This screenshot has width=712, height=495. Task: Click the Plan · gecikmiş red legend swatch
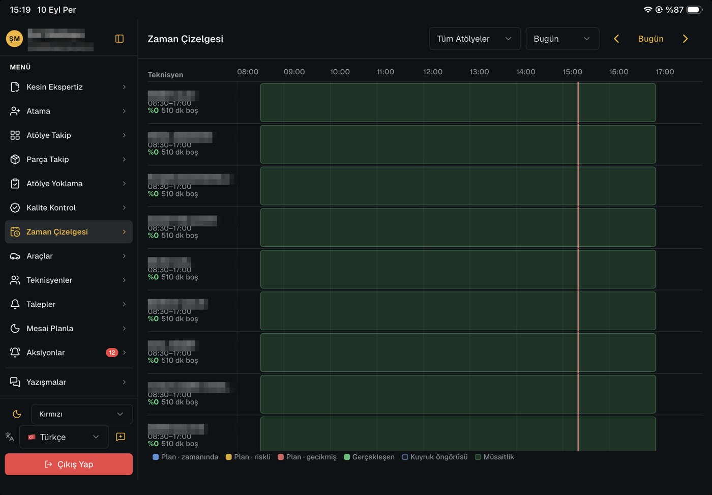tap(281, 457)
